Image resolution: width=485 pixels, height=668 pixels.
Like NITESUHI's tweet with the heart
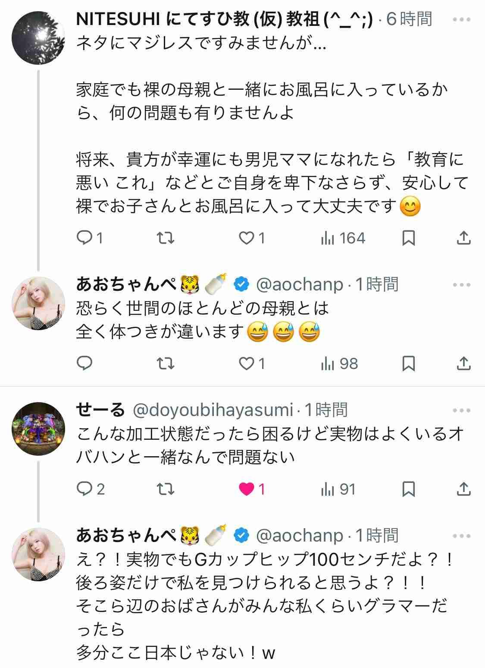coord(252,238)
